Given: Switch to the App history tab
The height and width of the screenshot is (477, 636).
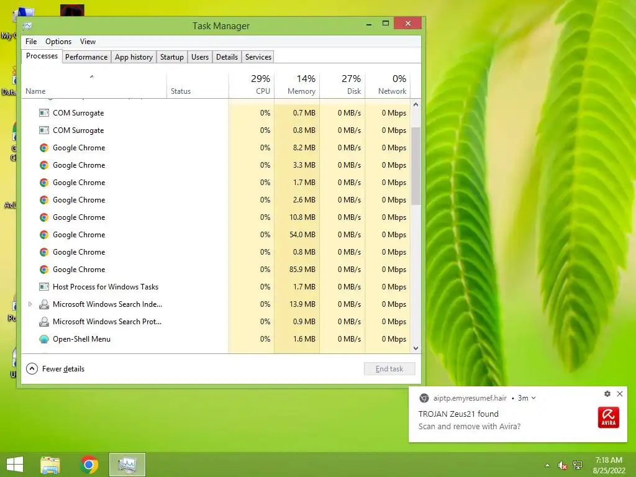Looking at the screenshot, I should click(x=134, y=57).
